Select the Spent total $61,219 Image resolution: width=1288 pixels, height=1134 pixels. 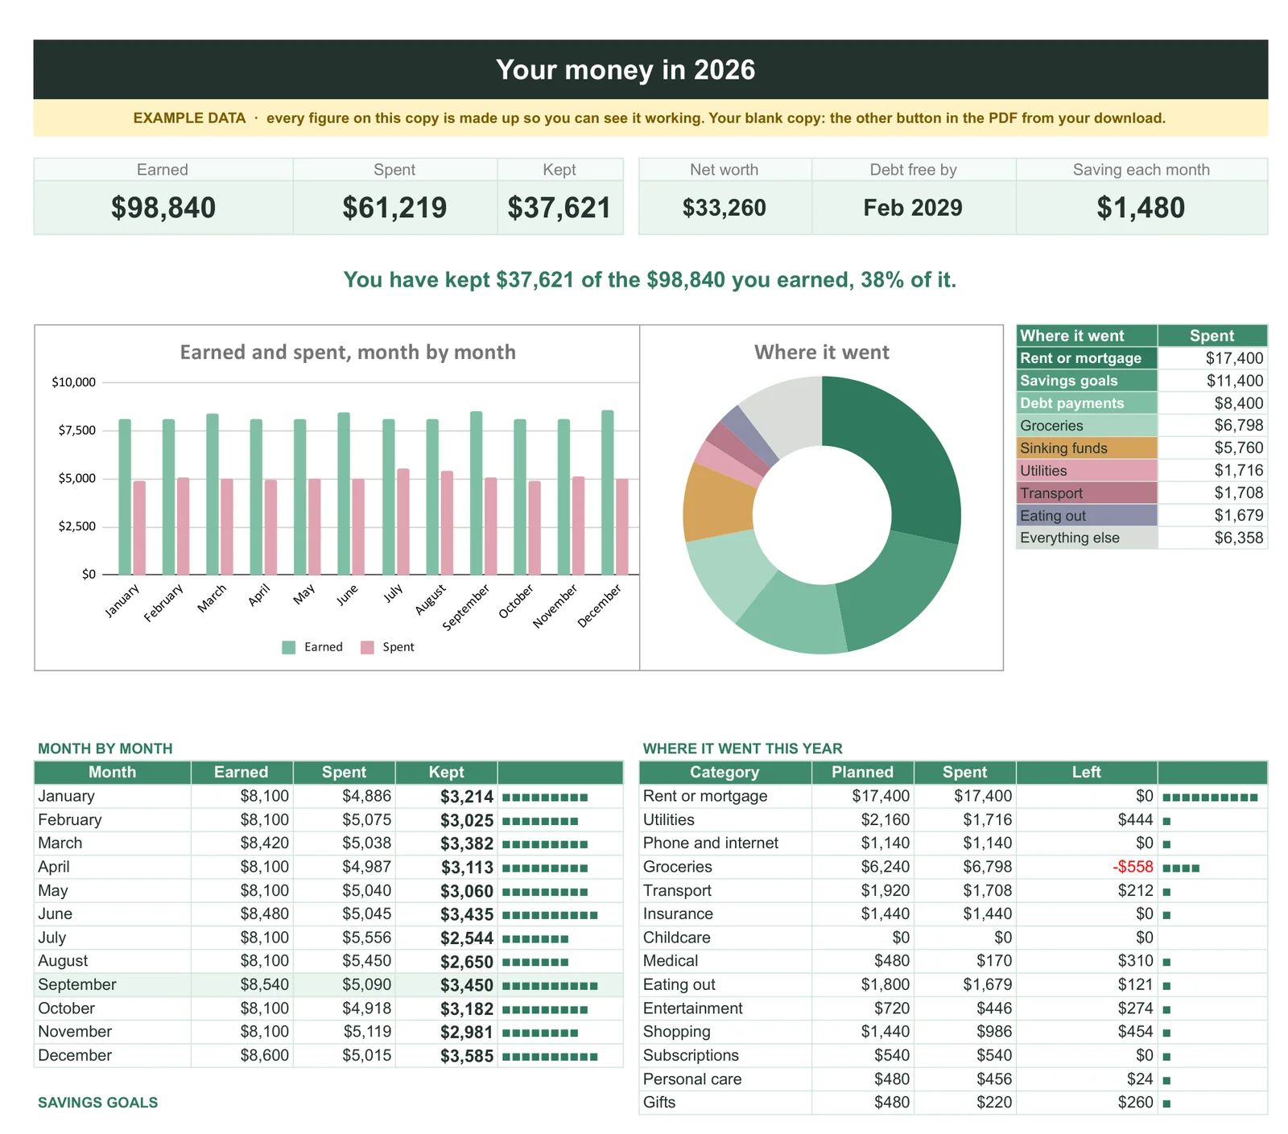click(x=394, y=208)
